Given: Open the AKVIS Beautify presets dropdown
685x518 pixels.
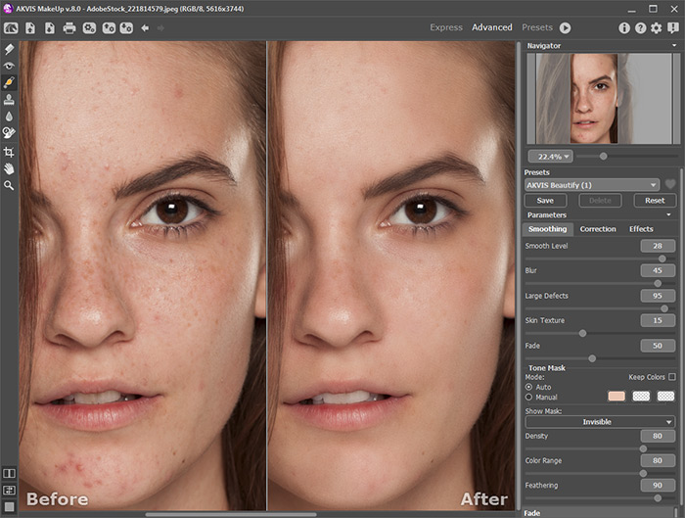Looking at the screenshot, I should (591, 184).
